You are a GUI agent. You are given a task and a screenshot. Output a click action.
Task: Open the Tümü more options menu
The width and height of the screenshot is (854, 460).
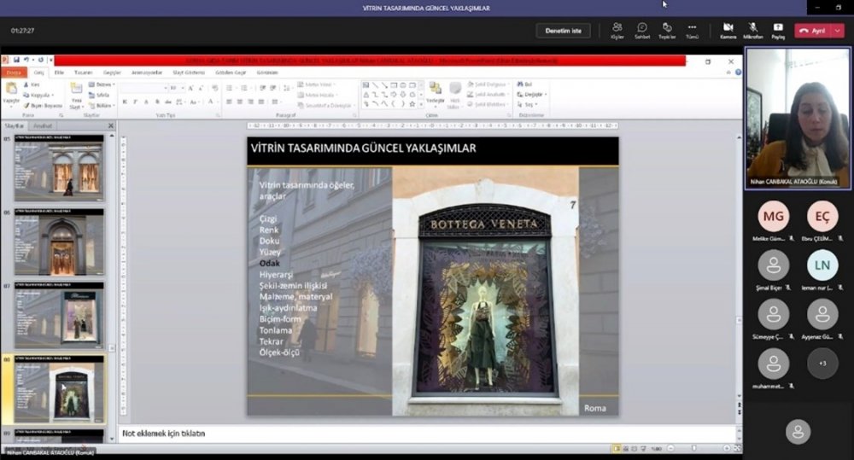(x=692, y=31)
